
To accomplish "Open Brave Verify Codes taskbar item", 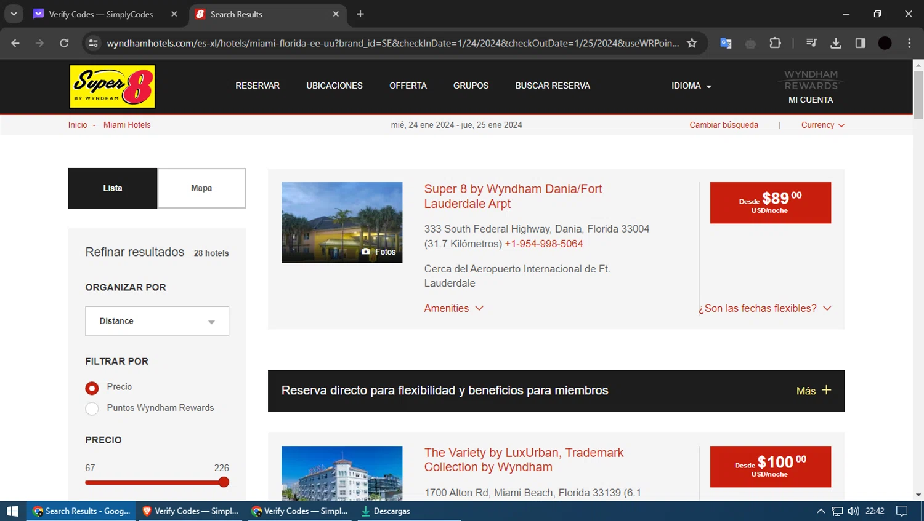I will pyautogui.click(x=191, y=511).
